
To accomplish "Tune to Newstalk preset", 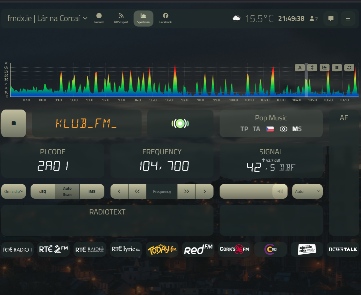I will 343,249.
